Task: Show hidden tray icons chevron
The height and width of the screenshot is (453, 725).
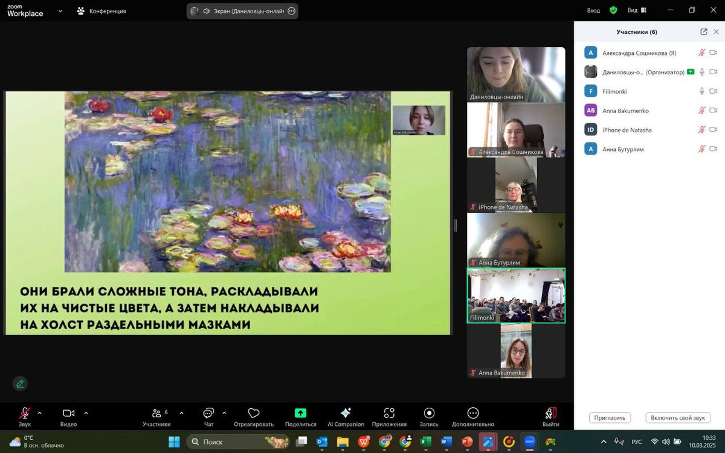Action: [x=603, y=442]
